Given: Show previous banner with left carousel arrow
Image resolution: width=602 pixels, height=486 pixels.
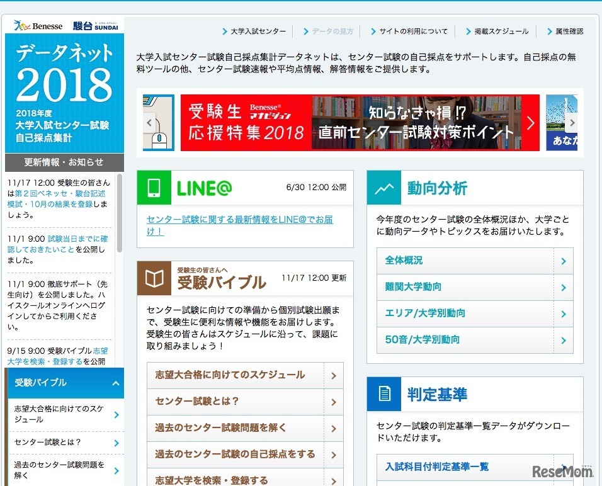Looking at the screenshot, I should tap(150, 123).
